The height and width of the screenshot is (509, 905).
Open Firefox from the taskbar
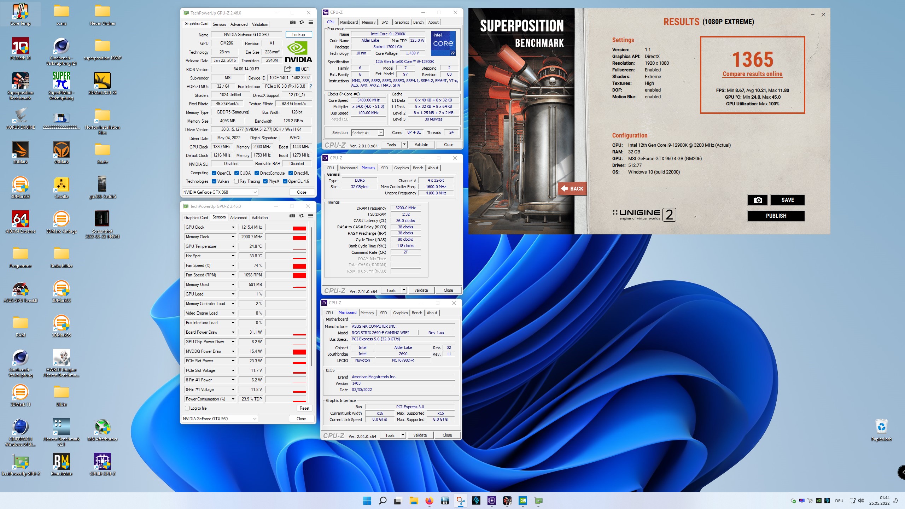[x=429, y=501]
